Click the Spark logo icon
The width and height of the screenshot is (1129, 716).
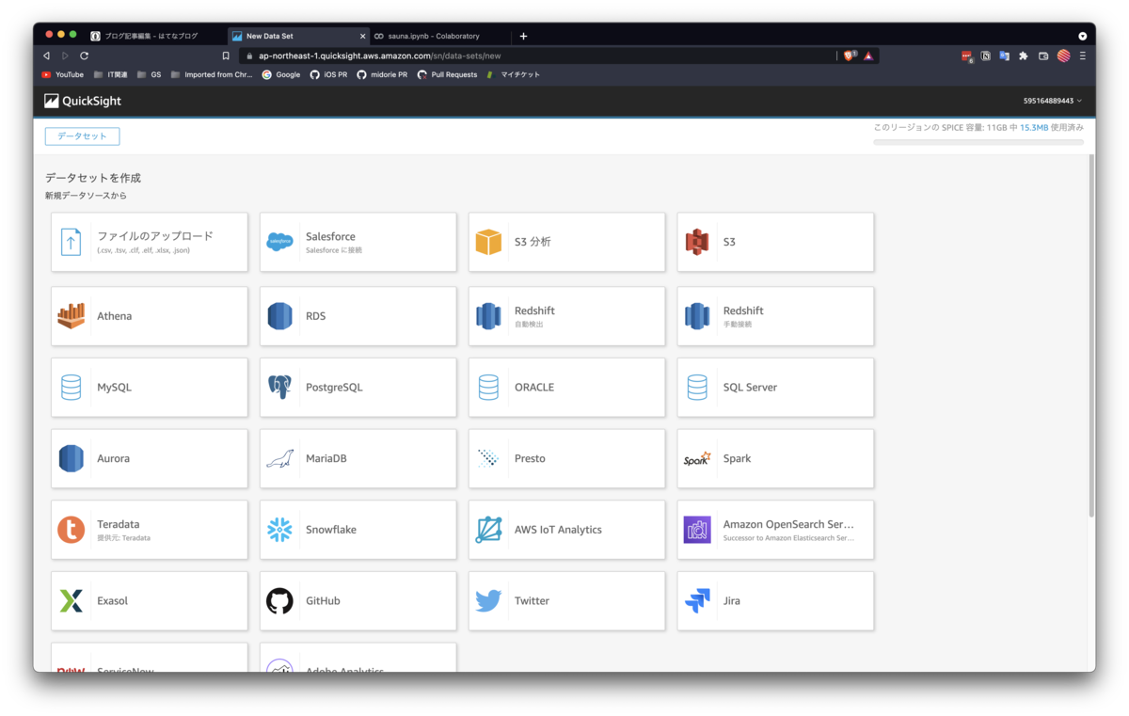point(697,458)
